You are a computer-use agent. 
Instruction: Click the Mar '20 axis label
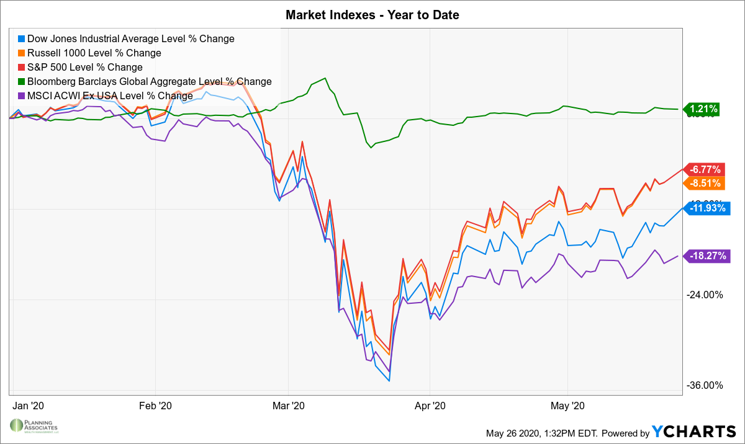[x=289, y=406]
